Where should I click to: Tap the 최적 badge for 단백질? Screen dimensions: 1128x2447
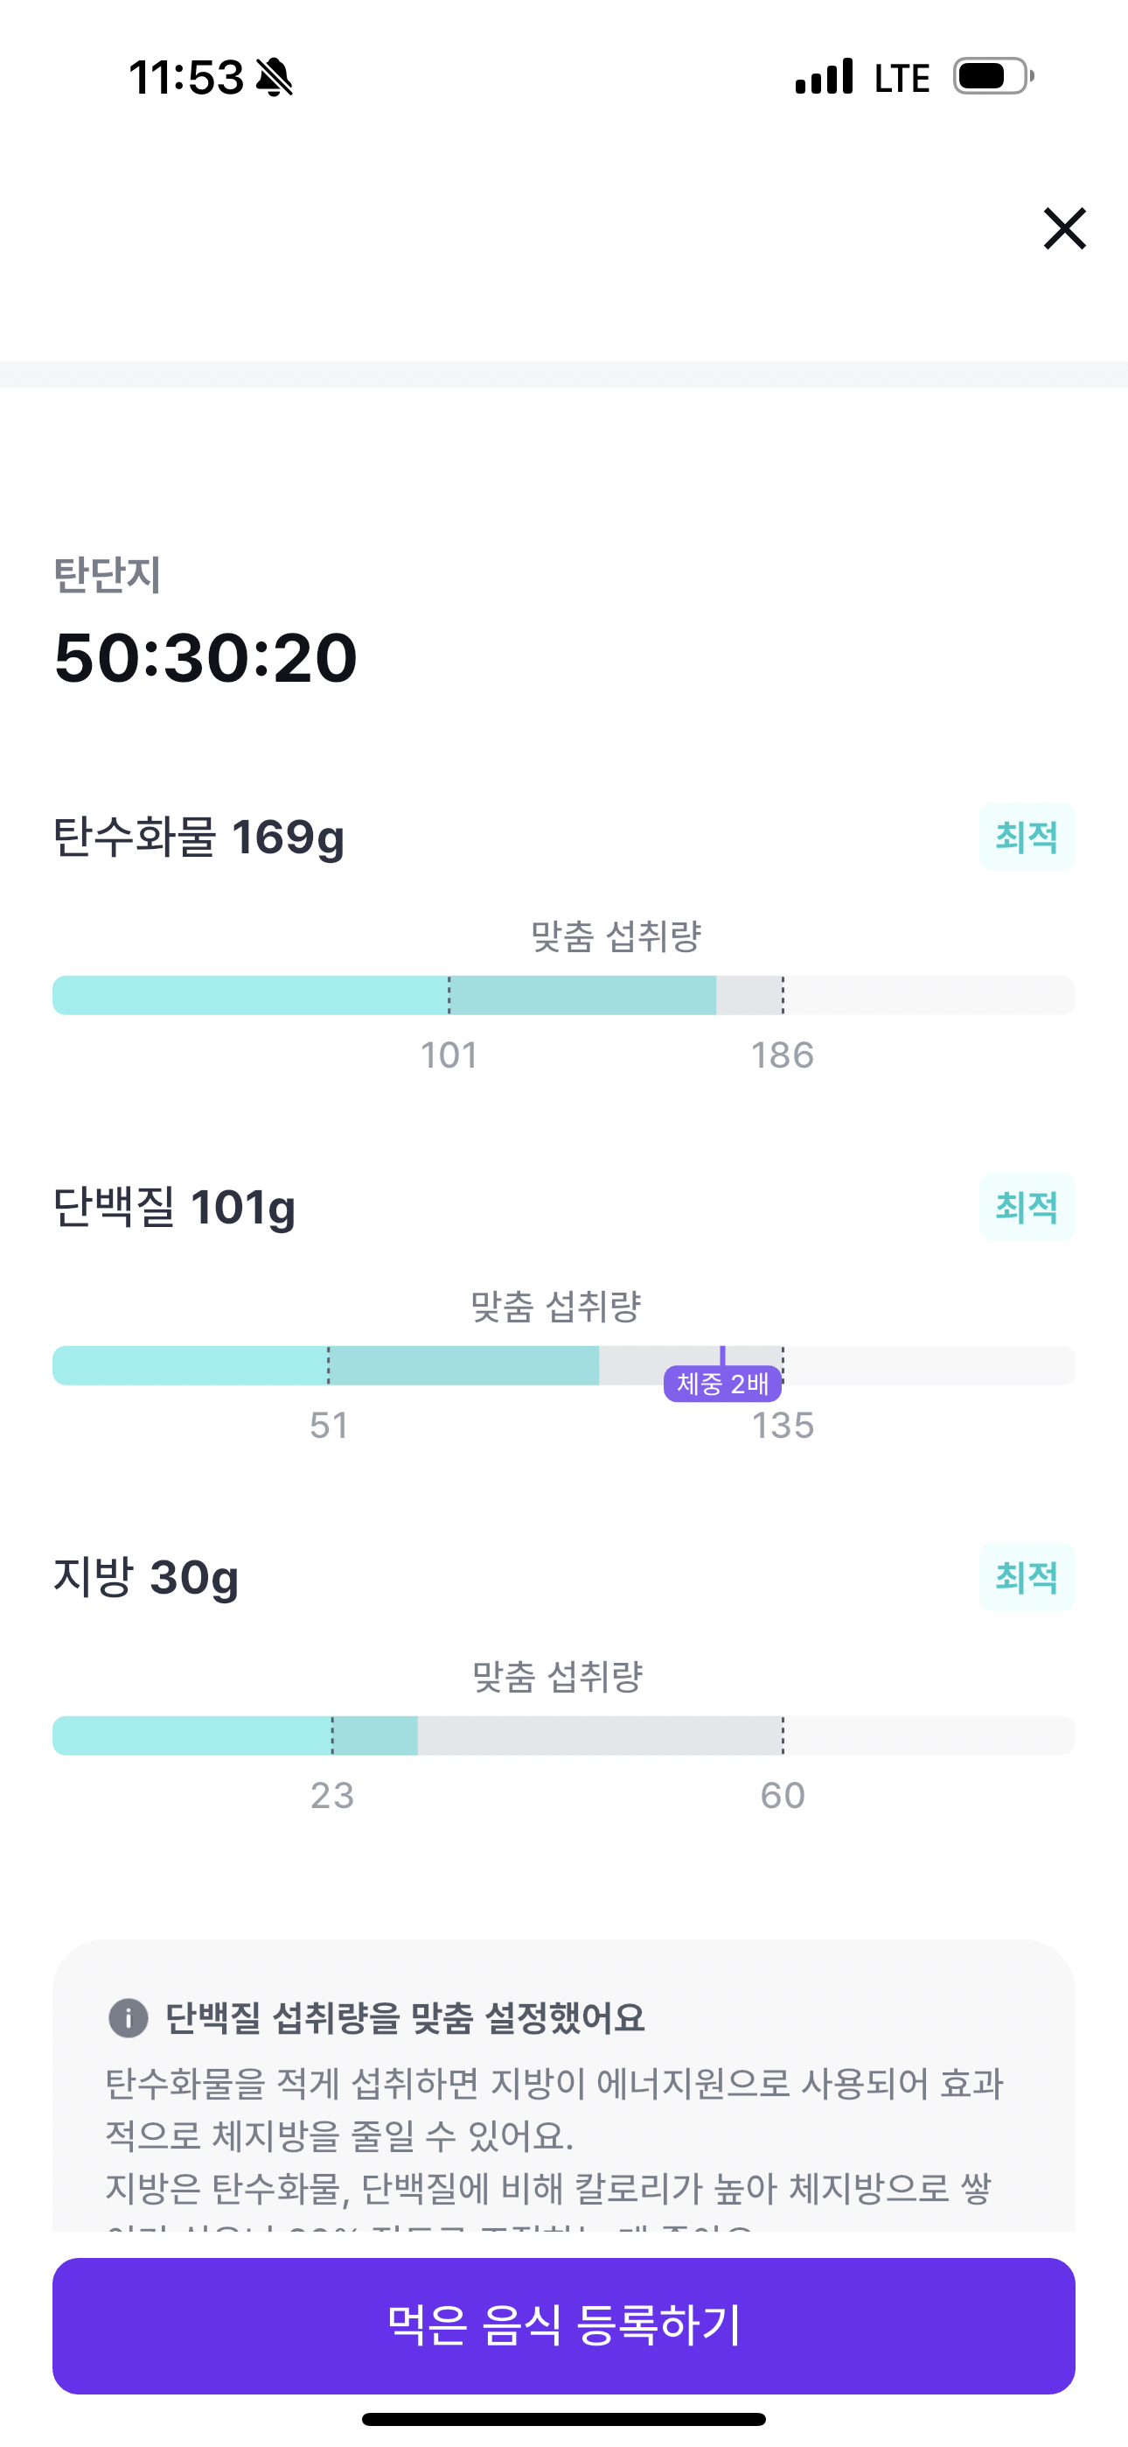1027,1206
